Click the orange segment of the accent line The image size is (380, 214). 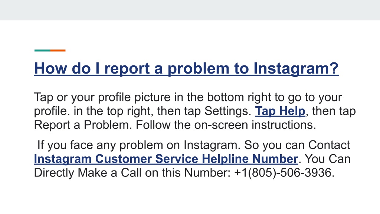pyautogui.click(x=58, y=51)
